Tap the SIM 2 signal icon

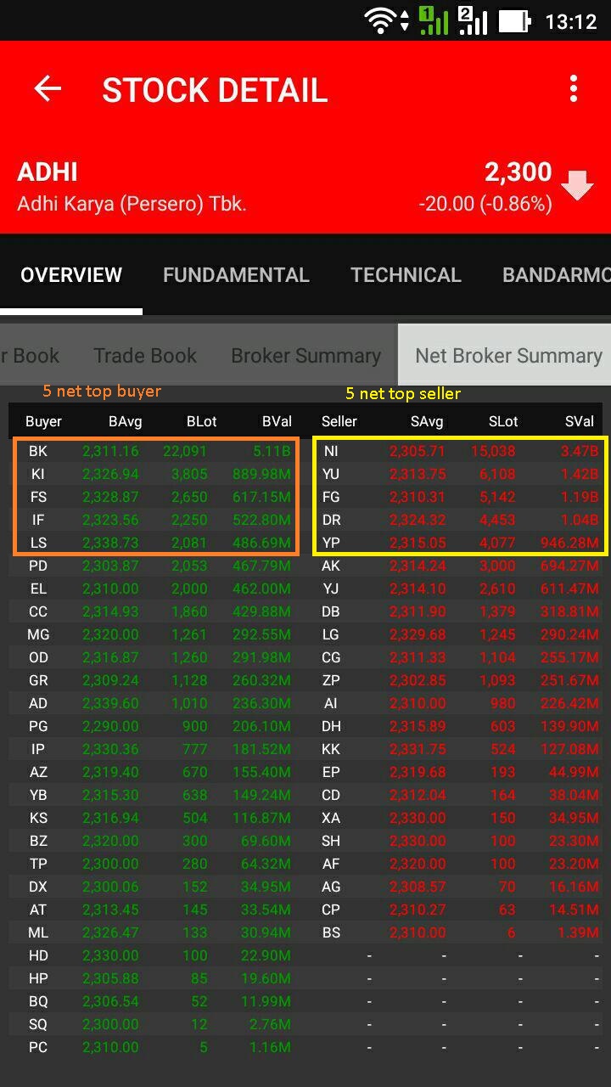(x=473, y=20)
